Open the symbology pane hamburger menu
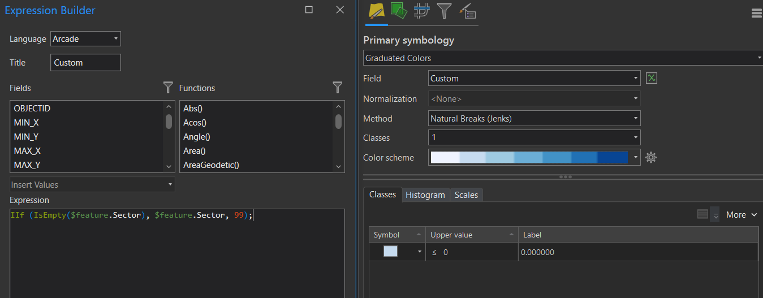763x298 pixels. pos(757,14)
